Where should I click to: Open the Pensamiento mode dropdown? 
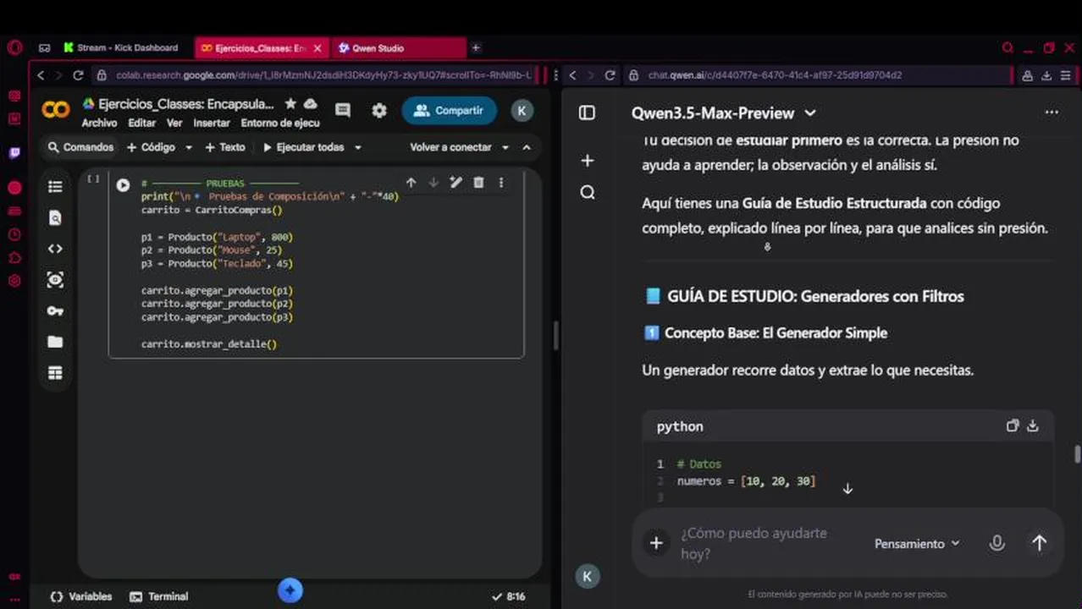(x=917, y=544)
